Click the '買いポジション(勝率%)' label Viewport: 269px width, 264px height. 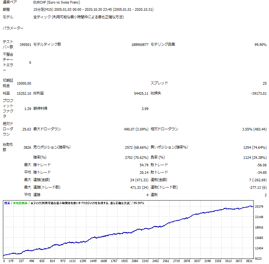169,147
